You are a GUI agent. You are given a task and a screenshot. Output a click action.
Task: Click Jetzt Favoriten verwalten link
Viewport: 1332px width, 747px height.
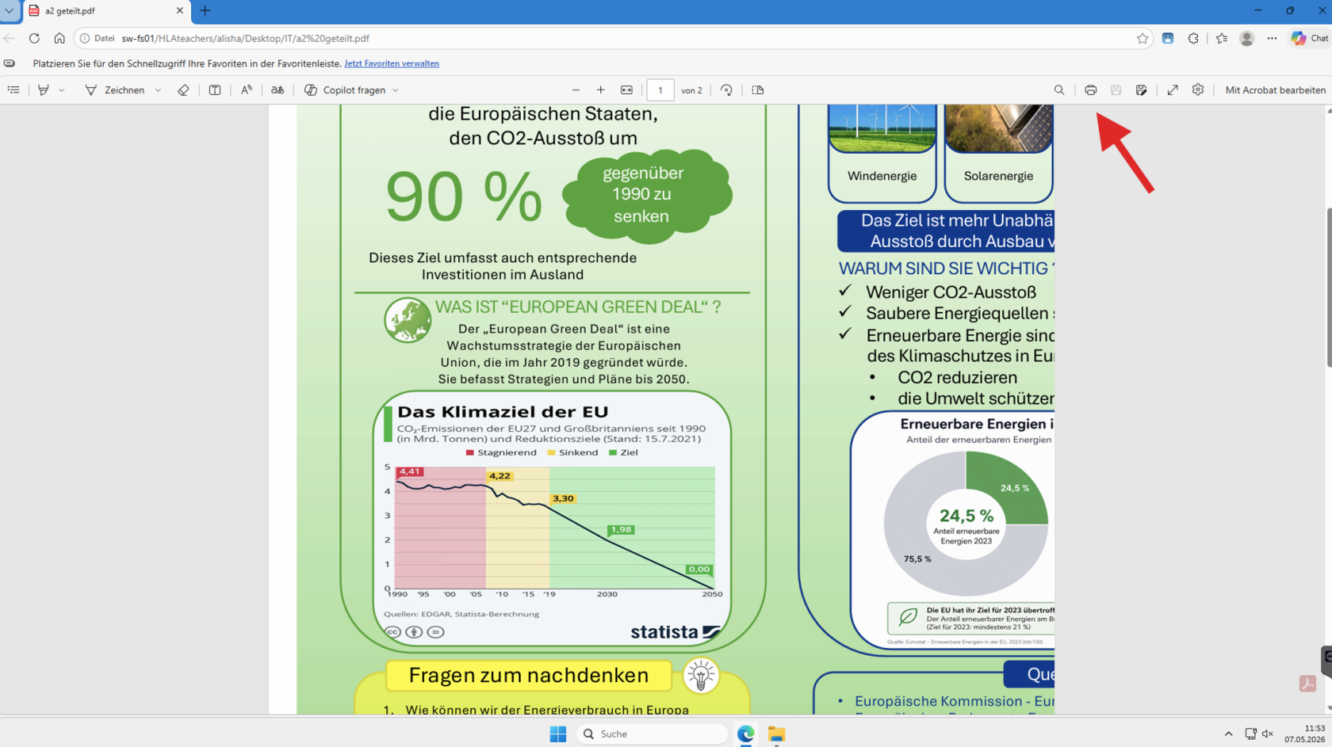(x=392, y=63)
